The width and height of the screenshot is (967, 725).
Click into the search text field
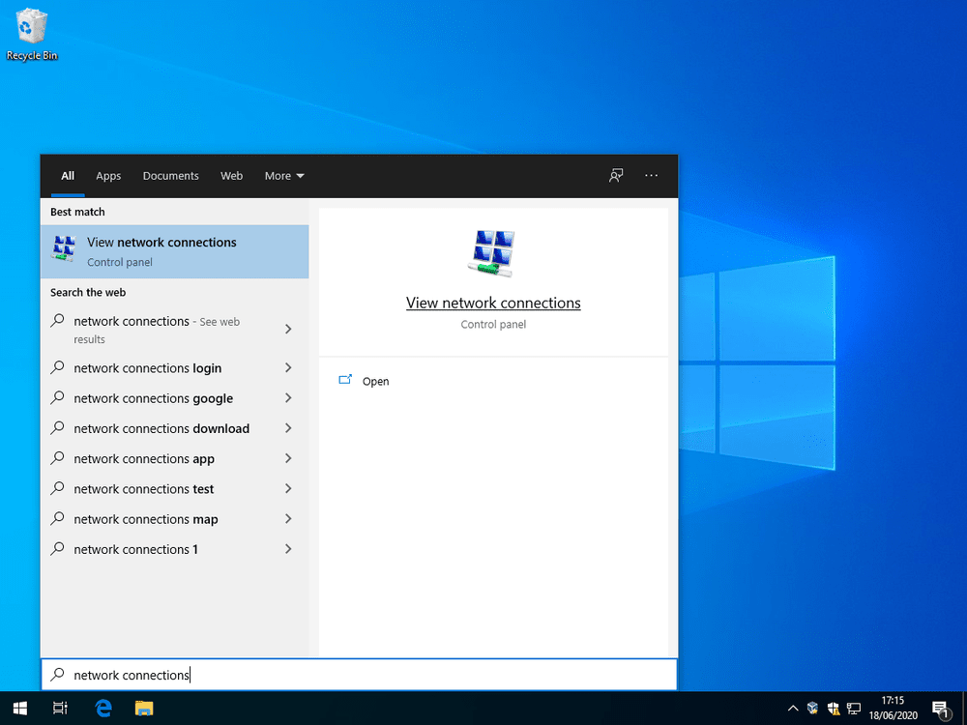pyautogui.click(x=359, y=675)
